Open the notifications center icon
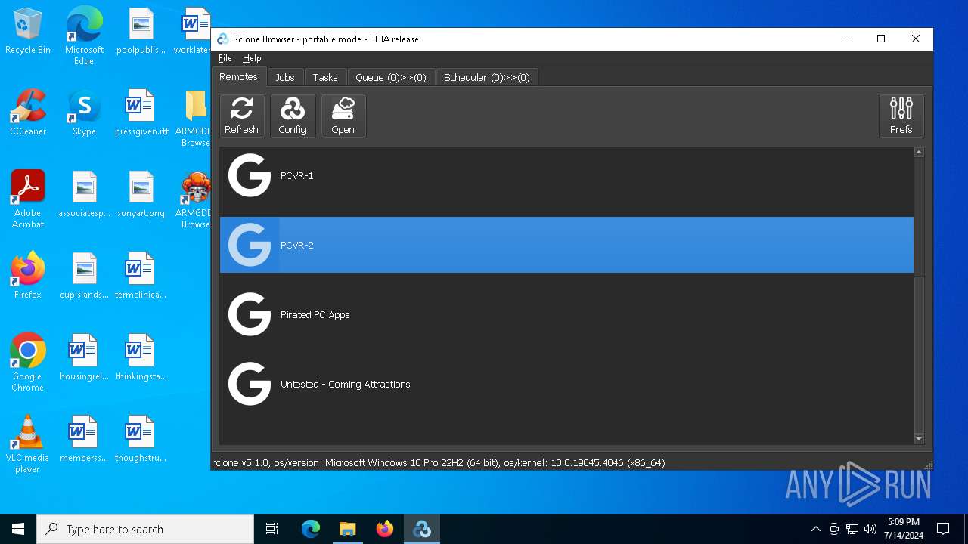Image resolution: width=968 pixels, height=544 pixels. click(x=943, y=529)
